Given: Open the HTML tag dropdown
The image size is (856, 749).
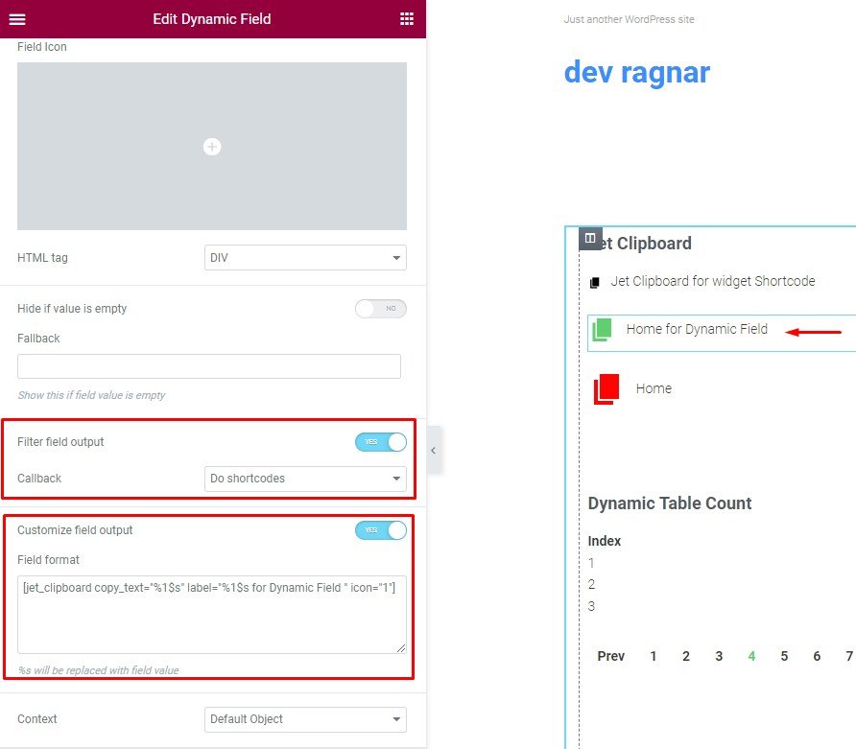Looking at the screenshot, I should point(305,257).
